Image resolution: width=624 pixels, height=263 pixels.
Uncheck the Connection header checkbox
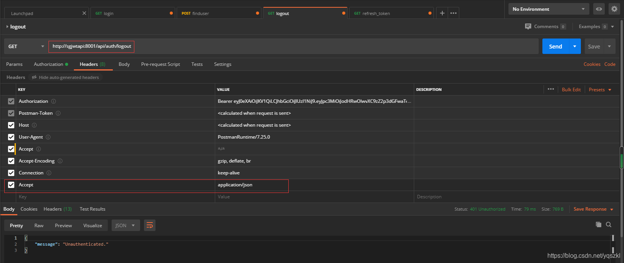(11, 173)
